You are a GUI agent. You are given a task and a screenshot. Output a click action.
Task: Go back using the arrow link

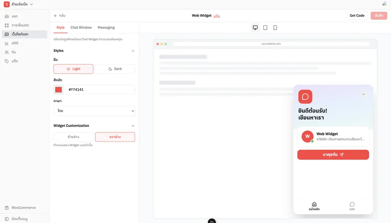59,16
